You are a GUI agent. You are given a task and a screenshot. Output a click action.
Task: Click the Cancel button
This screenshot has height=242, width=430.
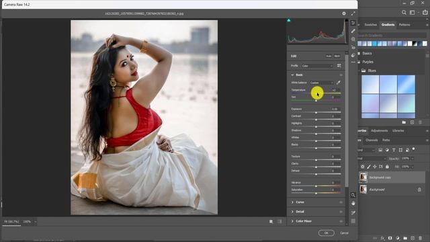(345, 233)
